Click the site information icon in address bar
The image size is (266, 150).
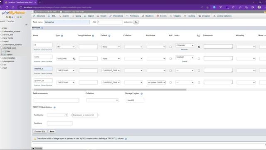click(21, 7)
